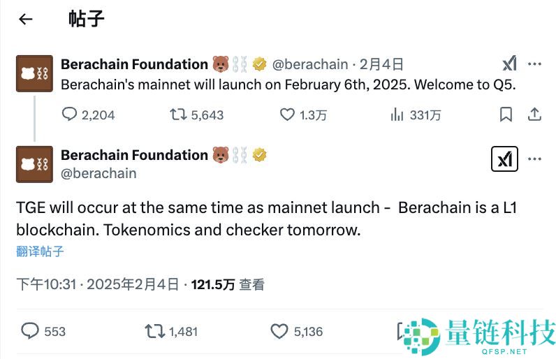This screenshot has height=359, width=556.
Task: Click the 121.5万 查看 view count
Action: click(228, 285)
